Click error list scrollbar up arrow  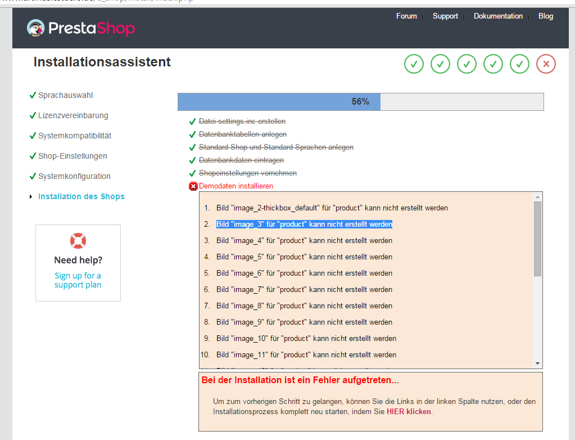click(x=537, y=197)
